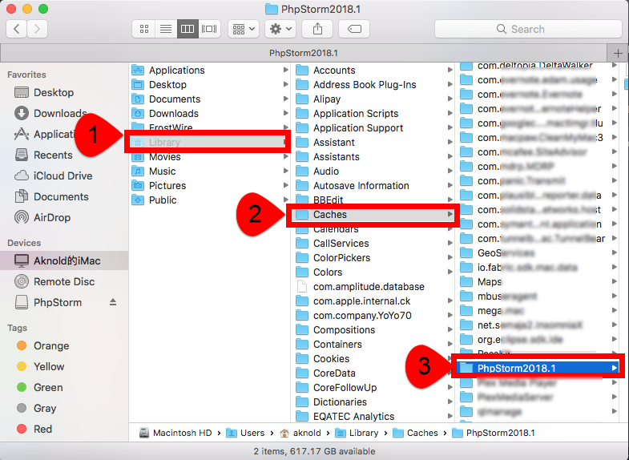Viewport: 629px width, 460px height.
Task: Open iCloud Drive in the sidebar
Action: (x=62, y=176)
